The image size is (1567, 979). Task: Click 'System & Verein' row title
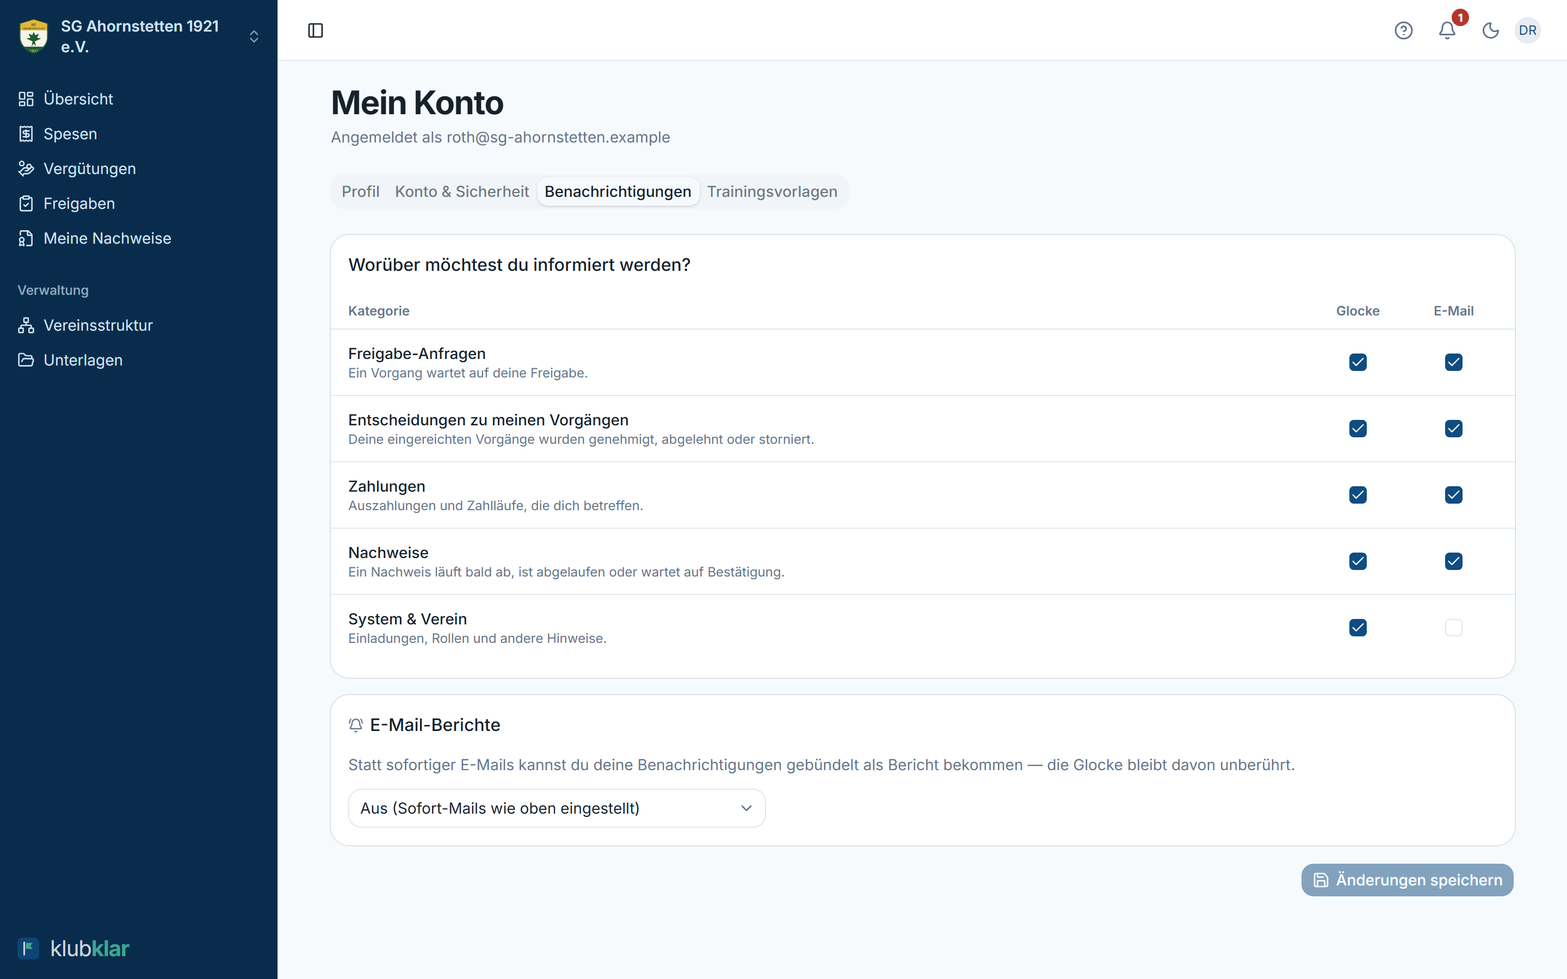[x=408, y=619]
